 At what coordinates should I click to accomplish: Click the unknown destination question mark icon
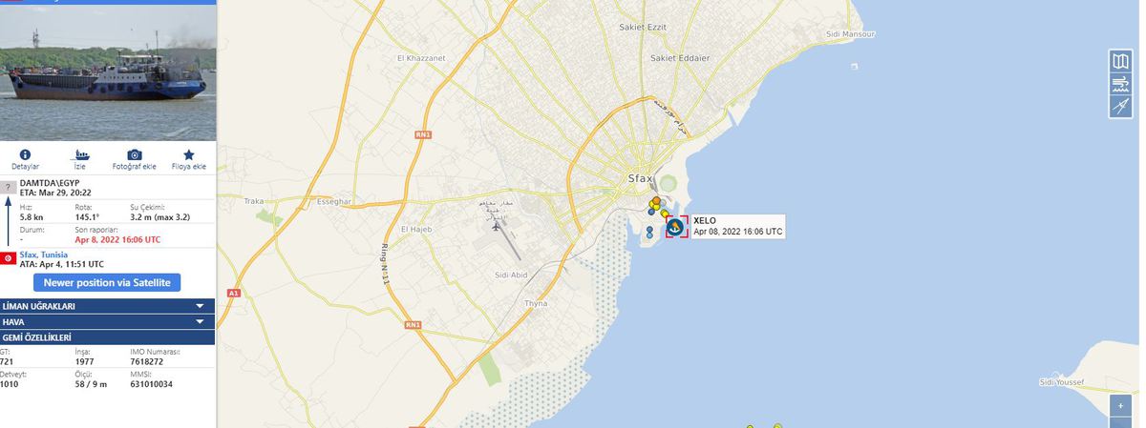point(8,188)
